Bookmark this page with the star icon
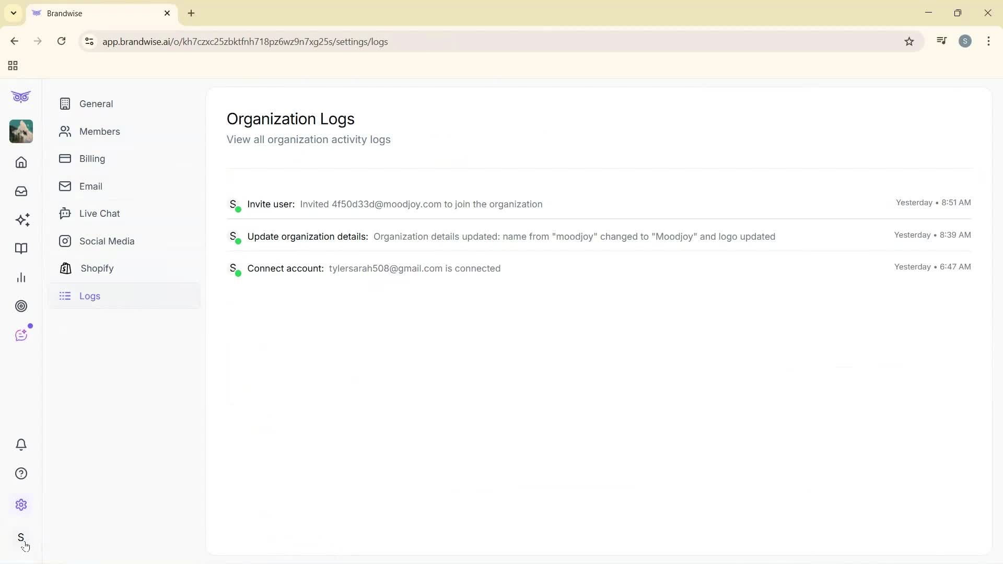 tap(909, 41)
